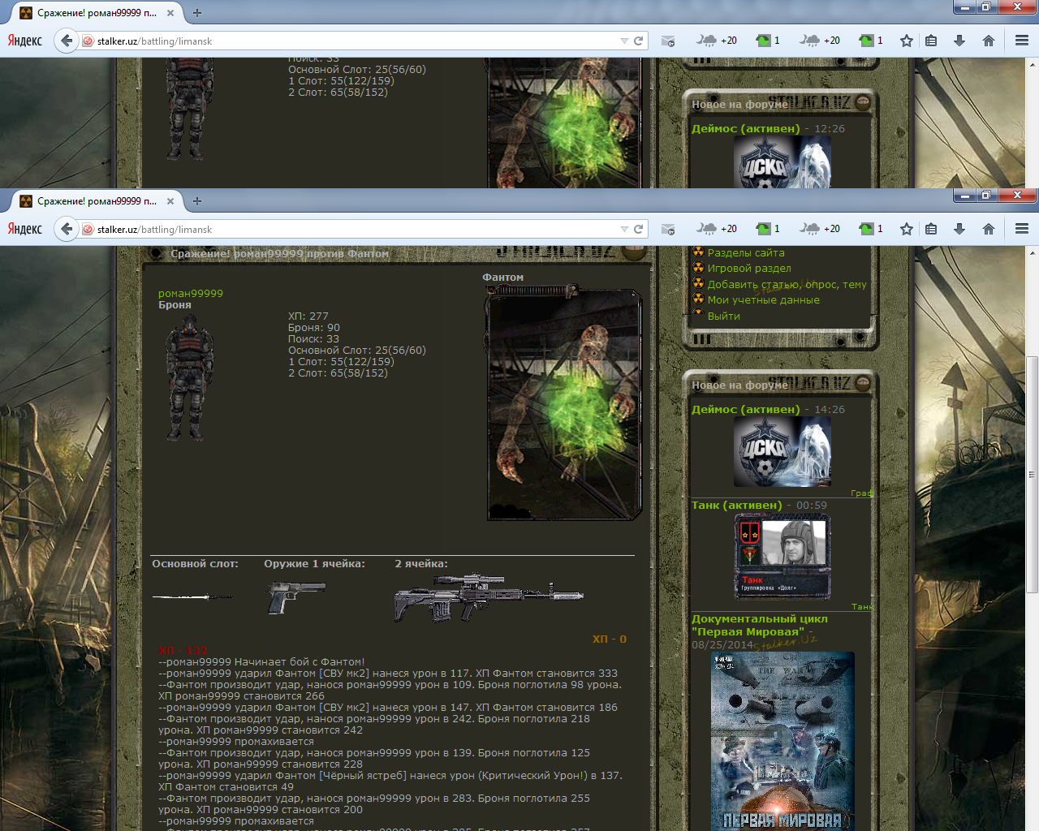Open the Первая Мировая poster thumbnail
Image resolution: width=1039 pixels, height=831 pixels.
point(782,740)
